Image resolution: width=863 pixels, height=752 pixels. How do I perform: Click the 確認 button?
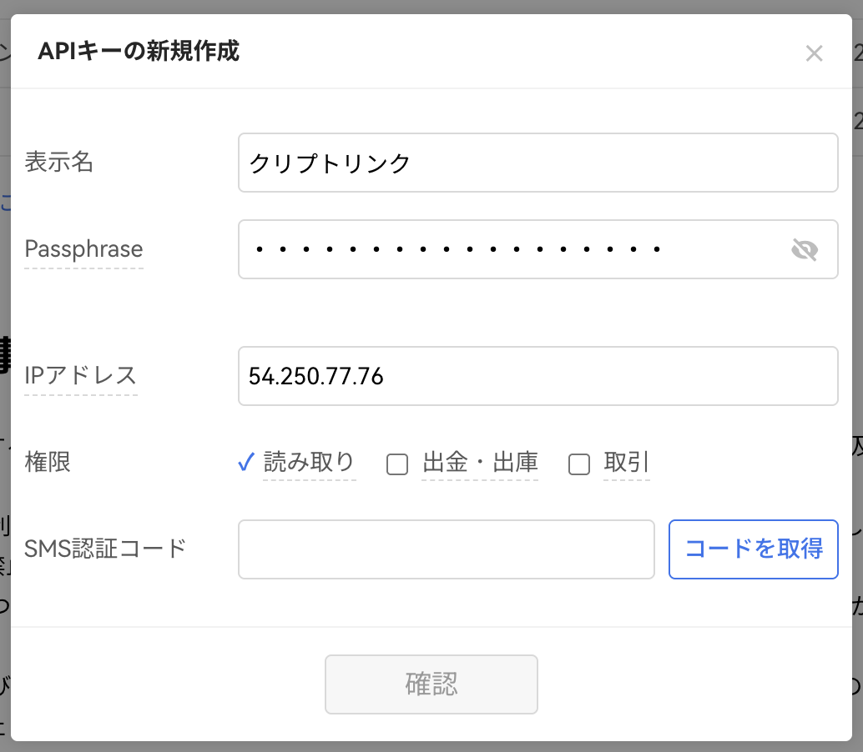click(431, 684)
